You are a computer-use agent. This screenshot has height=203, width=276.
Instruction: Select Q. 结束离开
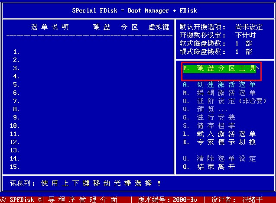(x=209, y=167)
